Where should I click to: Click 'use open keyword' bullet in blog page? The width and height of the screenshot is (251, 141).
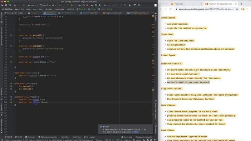(177, 24)
